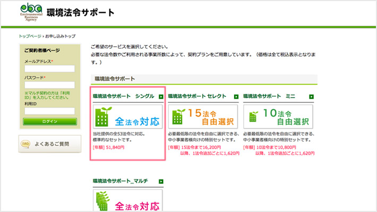Open the 環境法令サポート ミニ title link
The image size is (377, 212).
[x=270, y=96]
